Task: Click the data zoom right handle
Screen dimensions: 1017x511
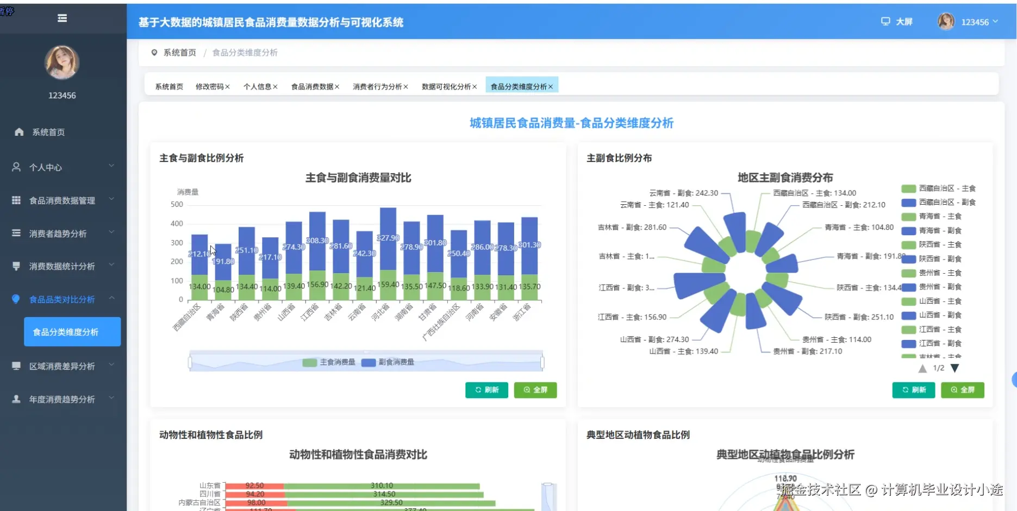Action: tap(542, 362)
